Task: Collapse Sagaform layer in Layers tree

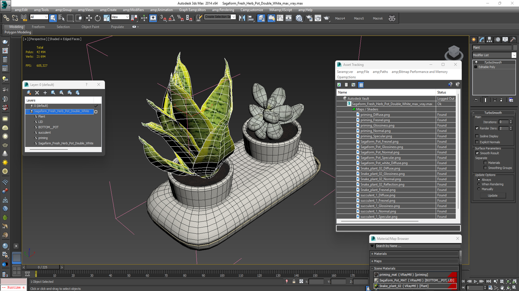Action: coord(27,111)
